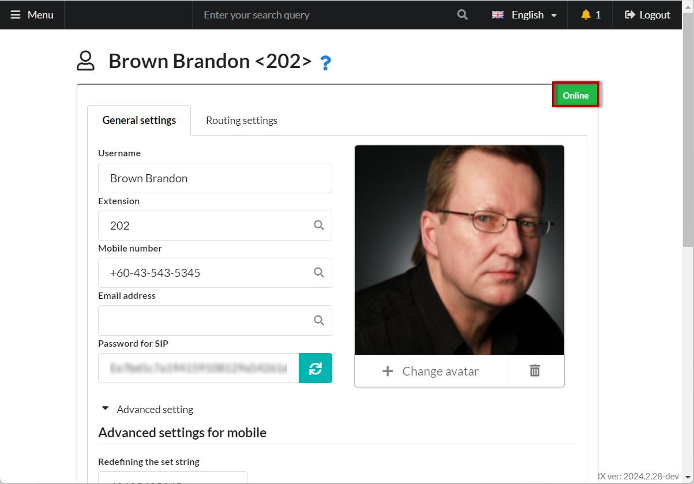Image resolution: width=694 pixels, height=484 pixels.
Task: Select the General settings tab
Action: (139, 121)
